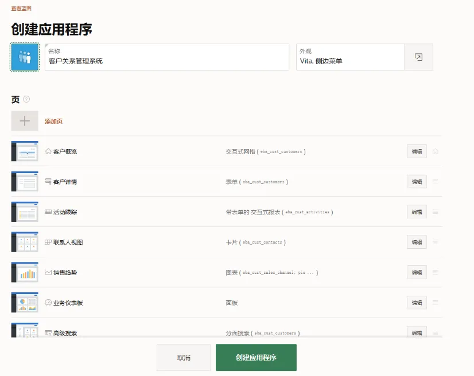Click the reorder handle in 销售趋势 row
The height and width of the screenshot is (376, 474).
tap(436, 272)
